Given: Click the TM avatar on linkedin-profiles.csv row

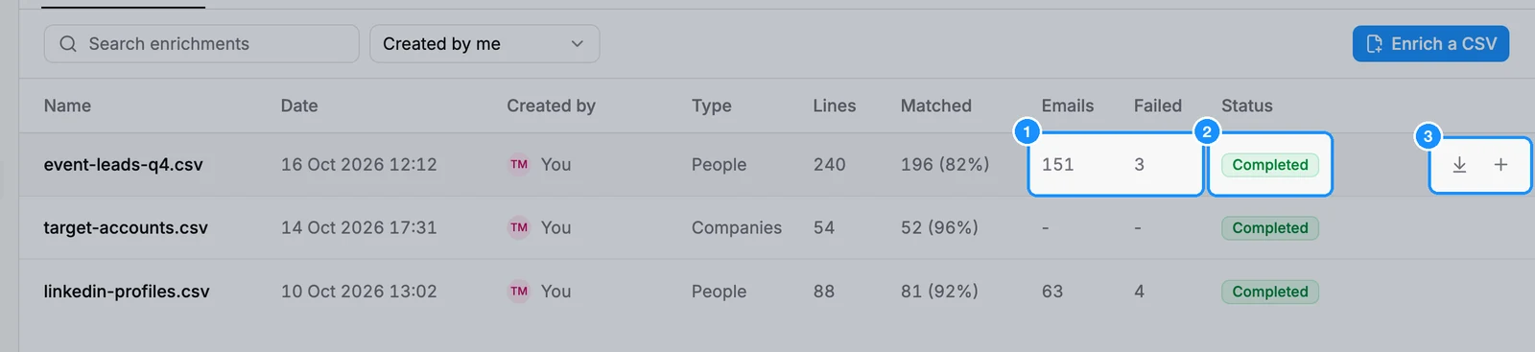Looking at the screenshot, I should coord(519,292).
